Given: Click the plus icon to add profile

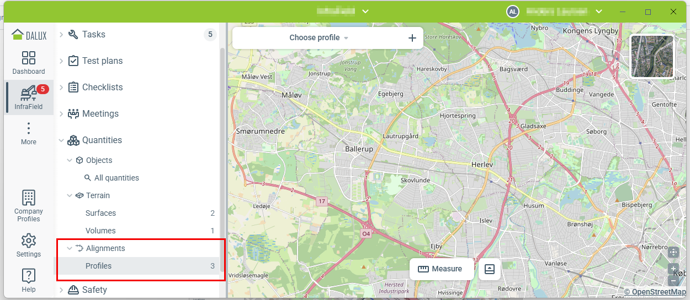Looking at the screenshot, I should [x=412, y=38].
